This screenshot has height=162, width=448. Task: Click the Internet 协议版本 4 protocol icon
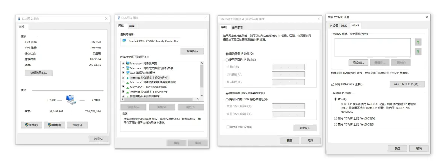pos(127,77)
